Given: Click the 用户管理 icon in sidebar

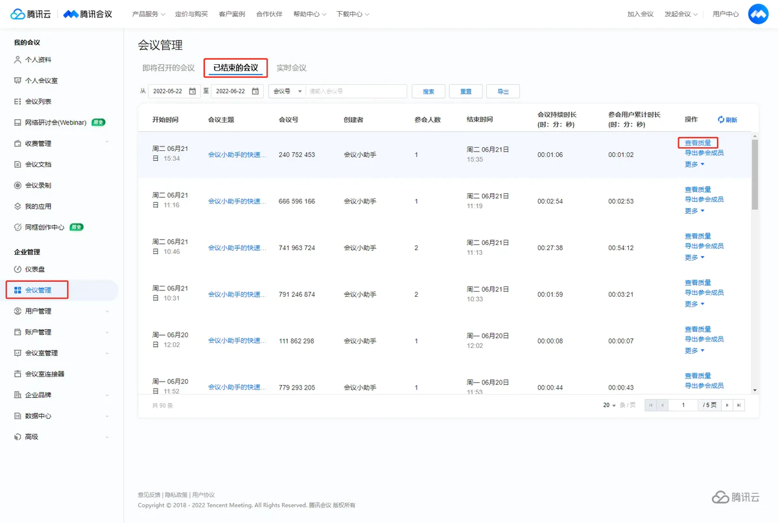Looking at the screenshot, I should (18, 311).
